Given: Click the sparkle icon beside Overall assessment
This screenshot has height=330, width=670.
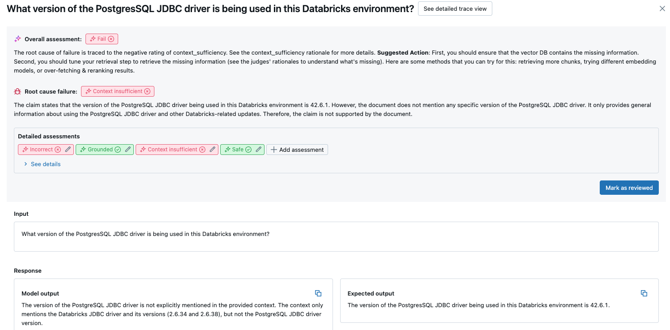Looking at the screenshot, I should click(x=17, y=39).
